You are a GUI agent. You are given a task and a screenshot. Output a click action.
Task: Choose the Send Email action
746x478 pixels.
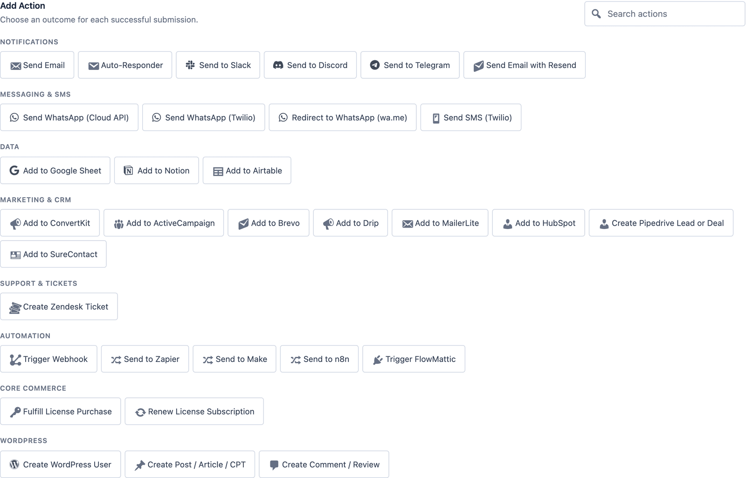pyautogui.click(x=37, y=65)
